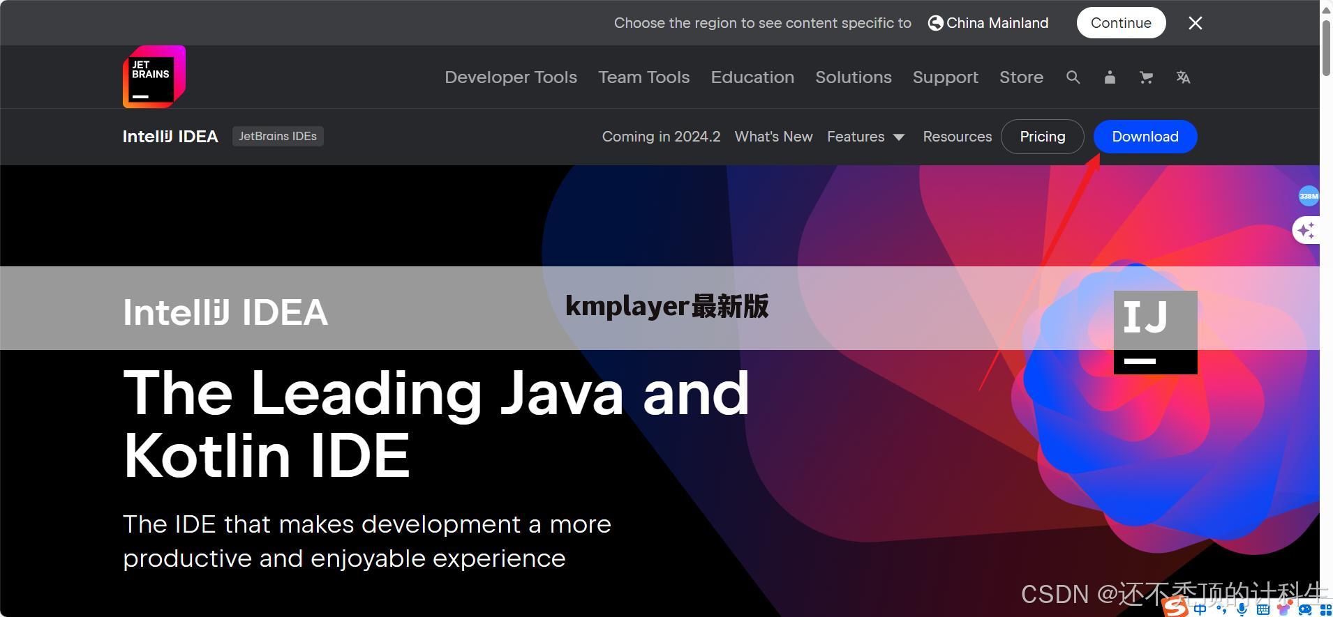Image resolution: width=1333 pixels, height=617 pixels.
Task: Open the language selector icon
Action: pyautogui.click(x=1183, y=77)
